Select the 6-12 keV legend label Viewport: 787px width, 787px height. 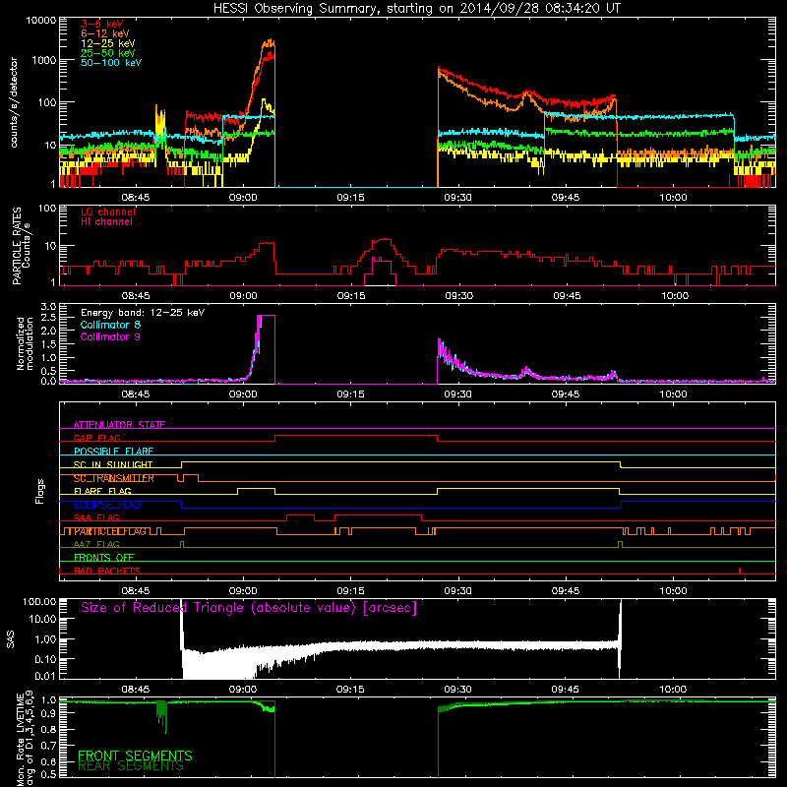click(104, 33)
